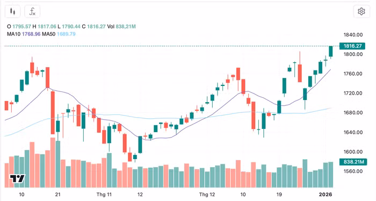This screenshot has width=376, height=201.
Task: Click the 19 date label on the time axis
Action: coord(279,195)
